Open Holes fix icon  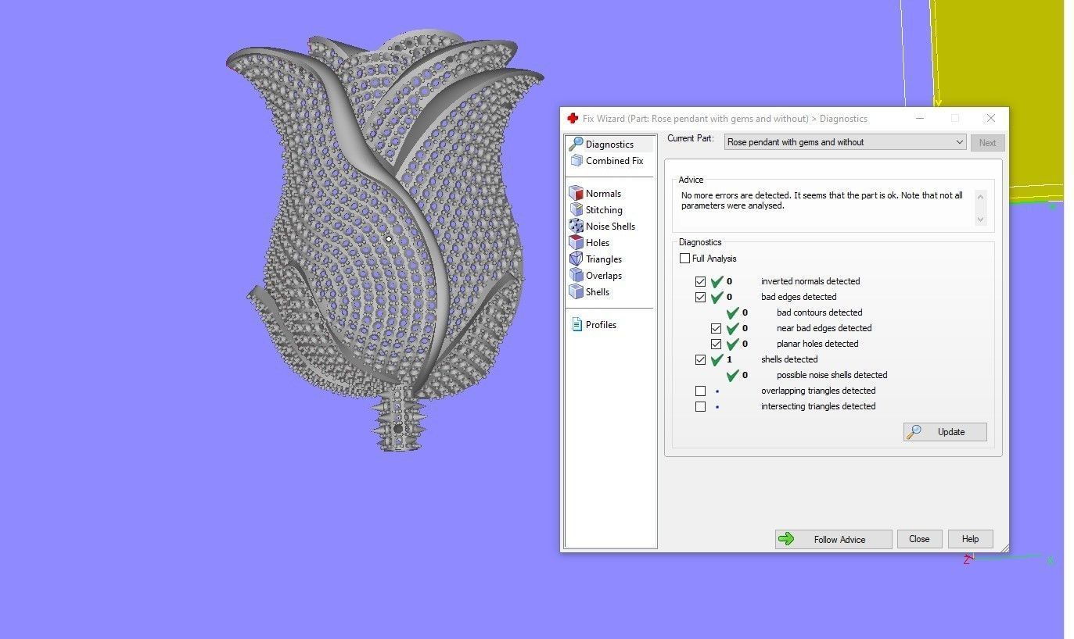(x=577, y=242)
